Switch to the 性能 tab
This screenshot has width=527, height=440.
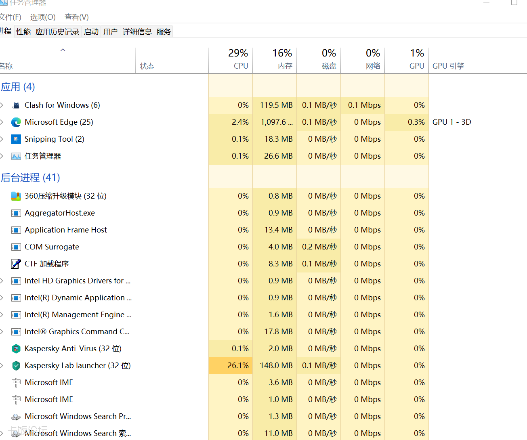23,32
